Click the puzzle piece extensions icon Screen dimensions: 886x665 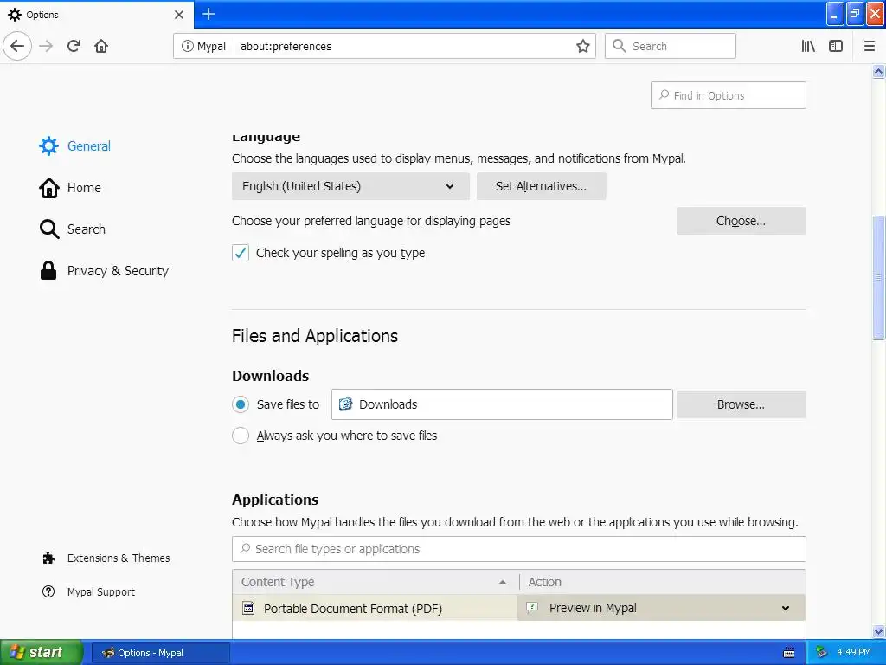point(48,558)
